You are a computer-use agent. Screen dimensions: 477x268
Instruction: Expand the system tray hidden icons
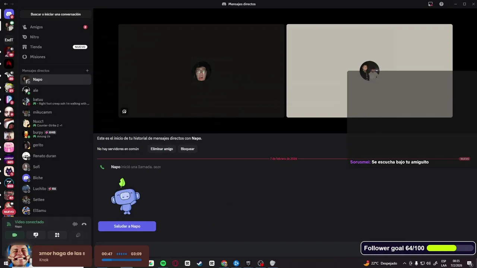(x=404, y=263)
